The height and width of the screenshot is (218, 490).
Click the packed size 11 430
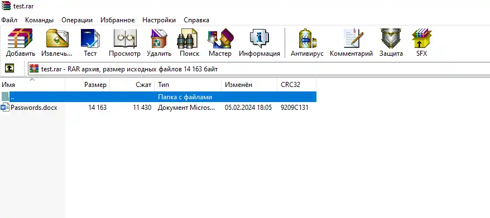pyautogui.click(x=142, y=108)
